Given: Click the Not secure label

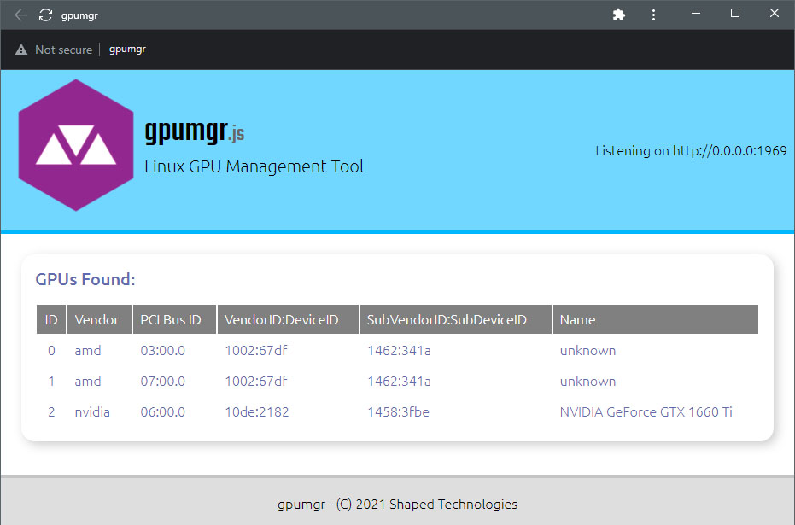Looking at the screenshot, I should (x=63, y=50).
